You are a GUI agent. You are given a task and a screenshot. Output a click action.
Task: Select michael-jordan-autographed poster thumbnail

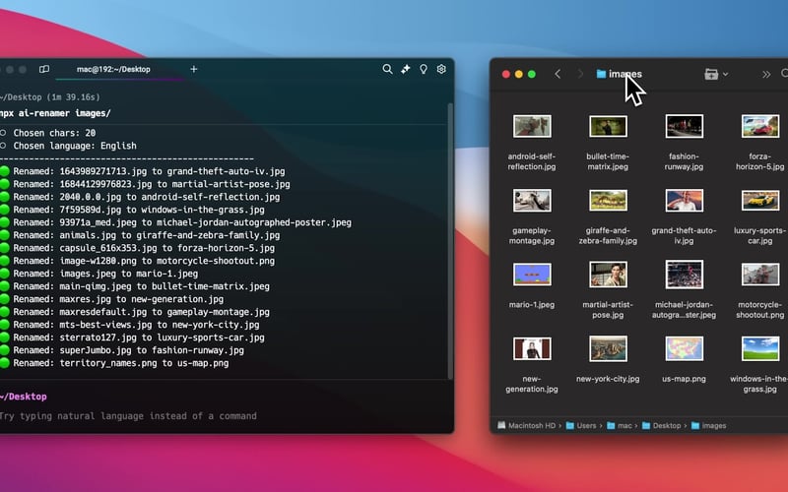(684, 275)
